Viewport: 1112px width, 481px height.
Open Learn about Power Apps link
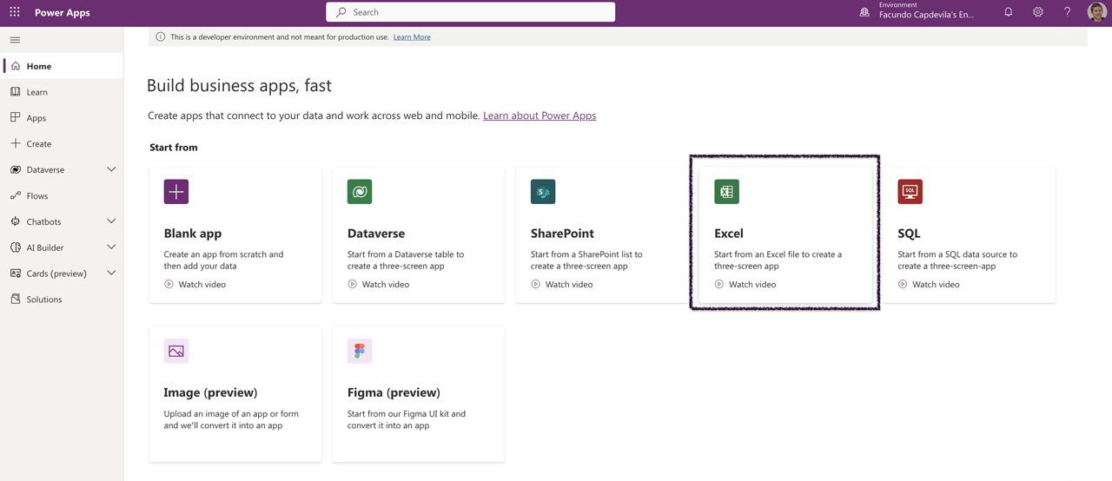pos(539,115)
